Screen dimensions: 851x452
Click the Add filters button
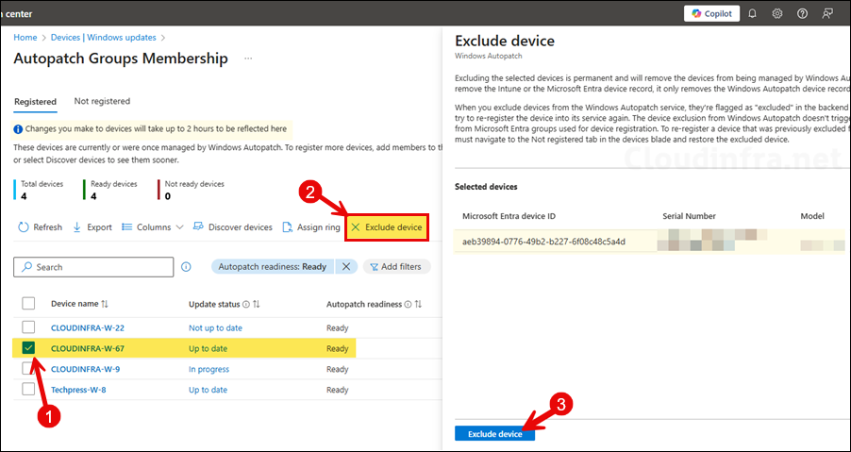pos(396,266)
